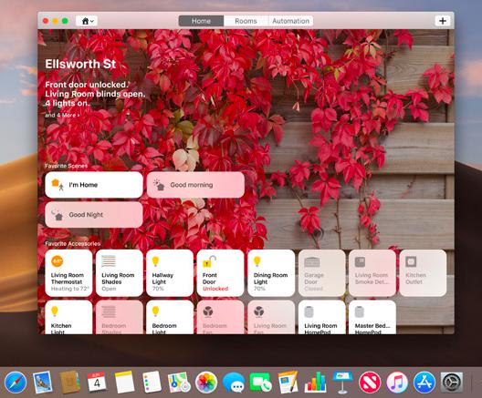This screenshot has width=482, height=398.
Task: Select the Master Bedroom HomePod tile
Action: [x=372, y=317]
